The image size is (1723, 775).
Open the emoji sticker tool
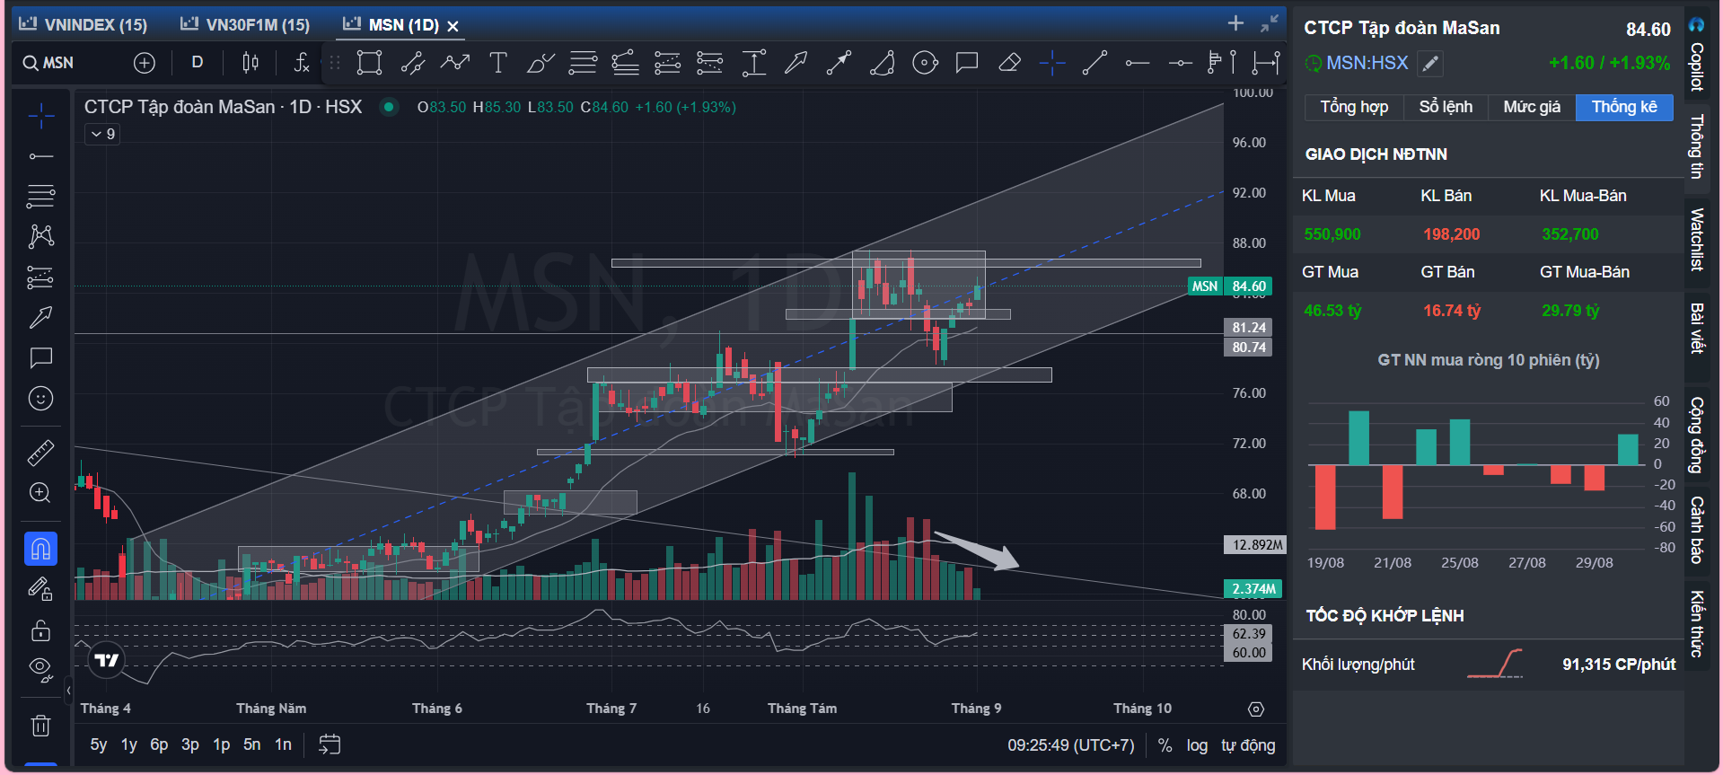(40, 398)
